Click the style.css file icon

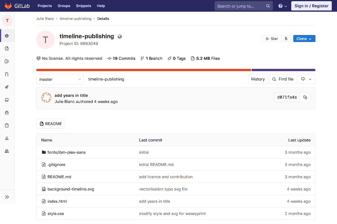pos(44,213)
